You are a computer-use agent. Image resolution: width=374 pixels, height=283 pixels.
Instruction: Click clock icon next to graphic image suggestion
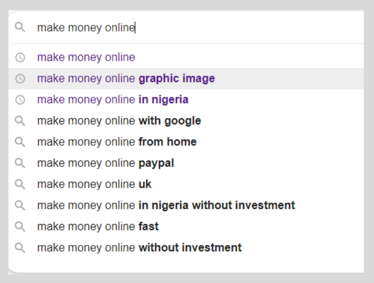[20, 79]
